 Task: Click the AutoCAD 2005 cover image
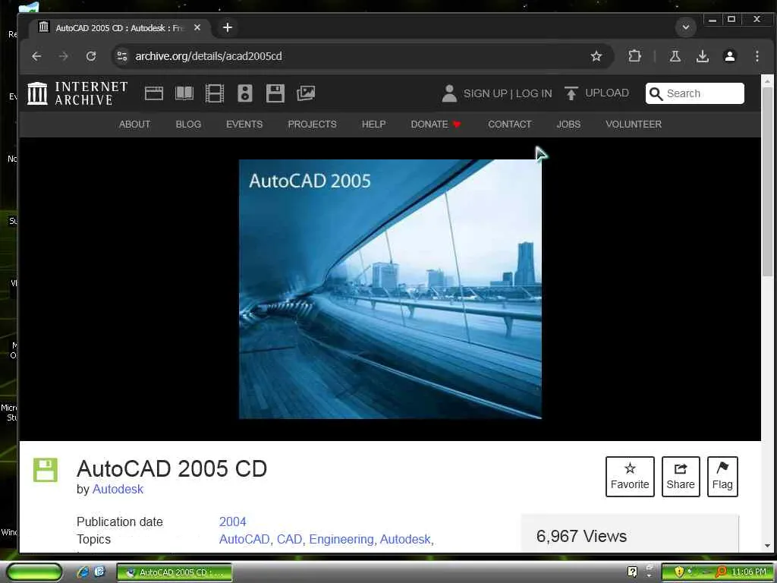coord(390,289)
